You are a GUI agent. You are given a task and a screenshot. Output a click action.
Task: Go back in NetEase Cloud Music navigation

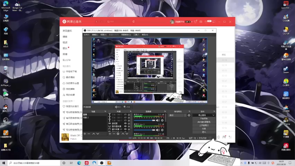click(x=97, y=22)
